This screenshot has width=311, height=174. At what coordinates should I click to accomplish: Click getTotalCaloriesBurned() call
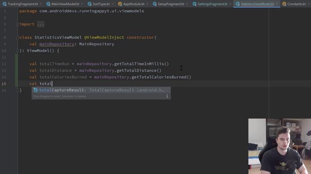161,77
